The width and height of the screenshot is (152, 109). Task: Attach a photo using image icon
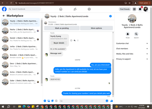49,101
